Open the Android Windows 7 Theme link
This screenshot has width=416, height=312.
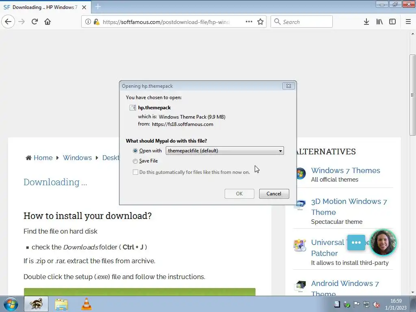(x=345, y=289)
